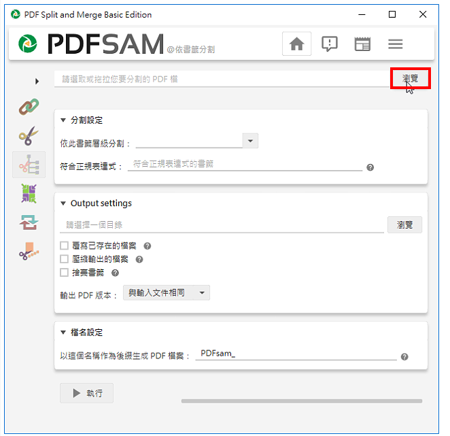The width and height of the screenshot is (450, 436).
Task: Expand the left sidebar with arrow
Action: (37, 82)
